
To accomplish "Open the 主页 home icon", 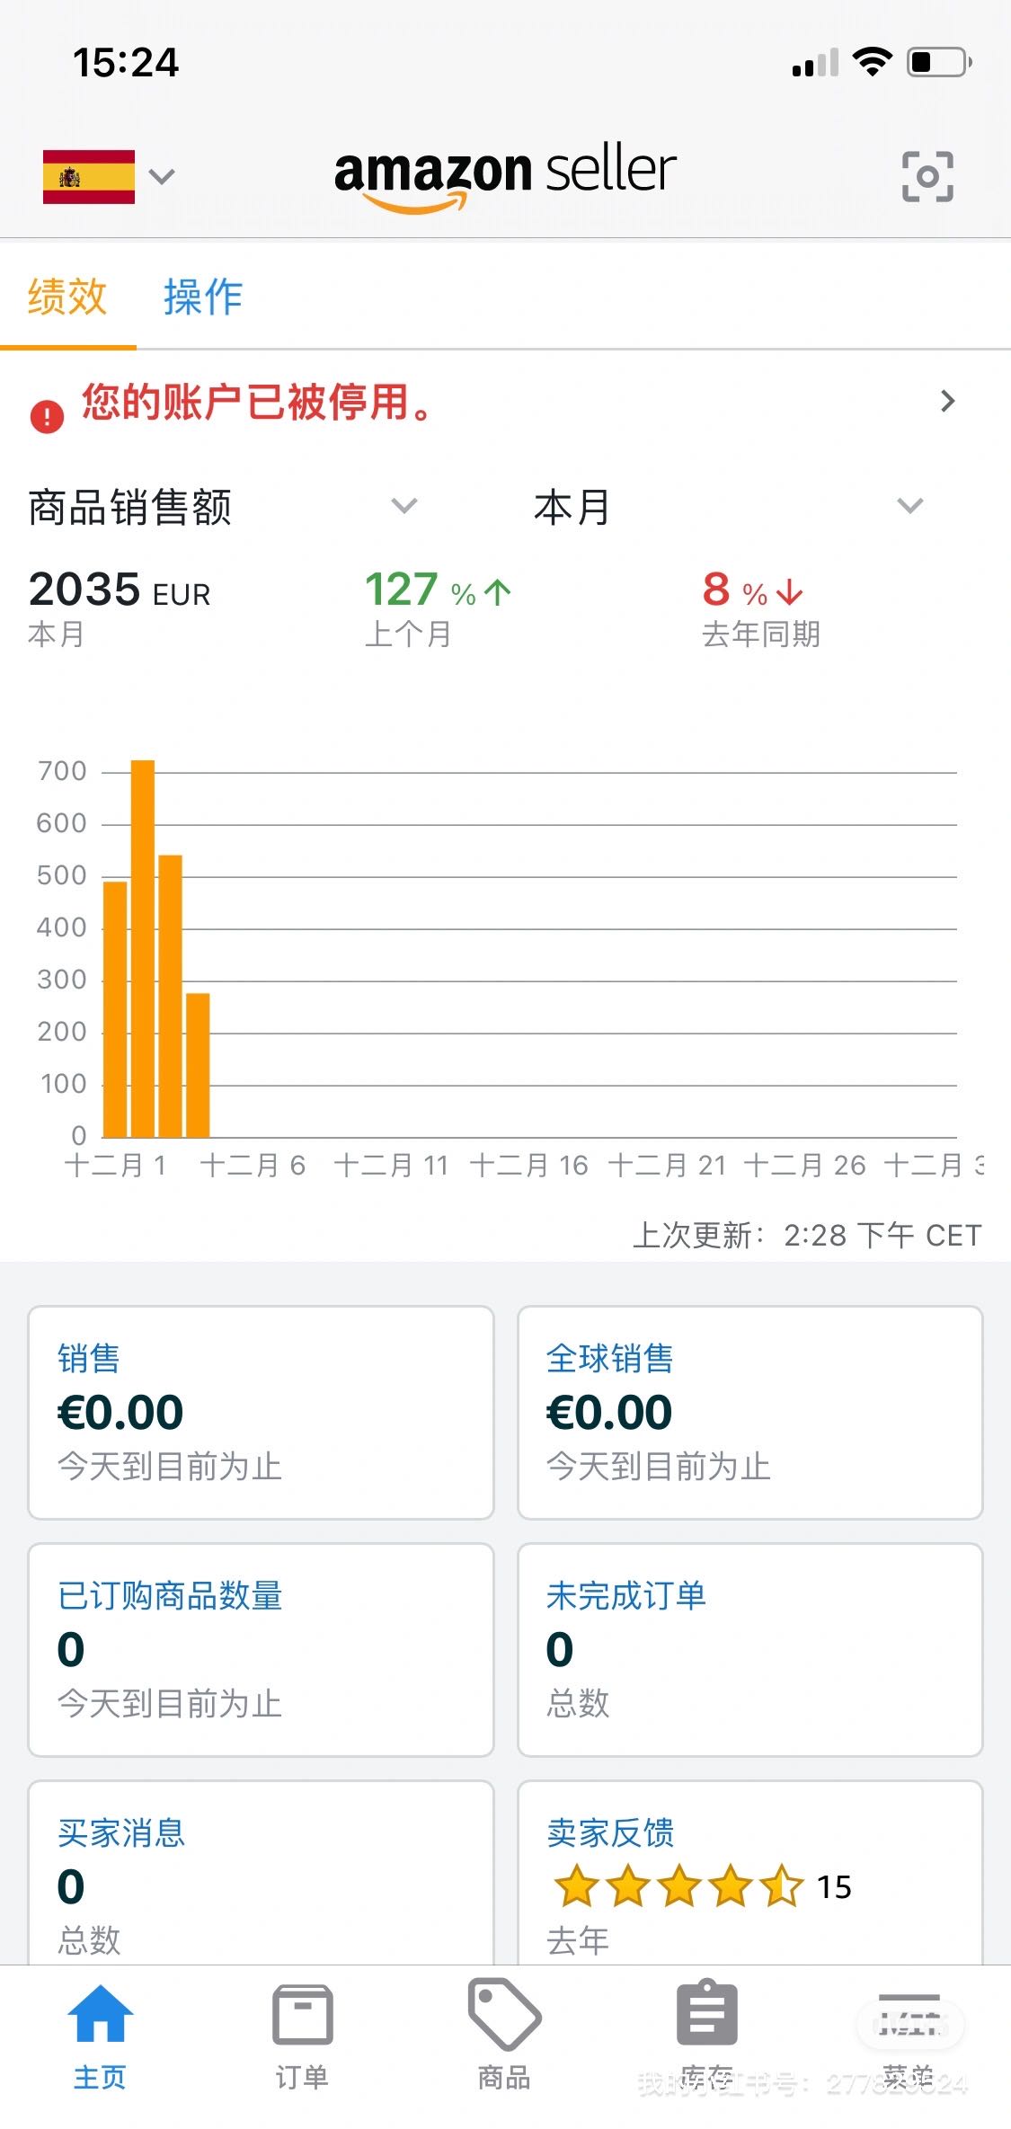I will [x=100, y=2016].
